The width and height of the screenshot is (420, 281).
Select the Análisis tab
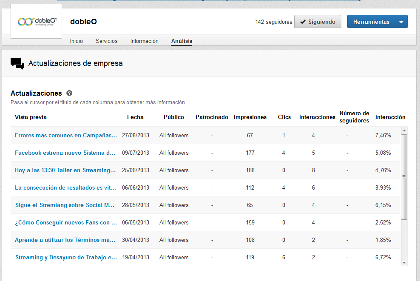click(182, 41)
